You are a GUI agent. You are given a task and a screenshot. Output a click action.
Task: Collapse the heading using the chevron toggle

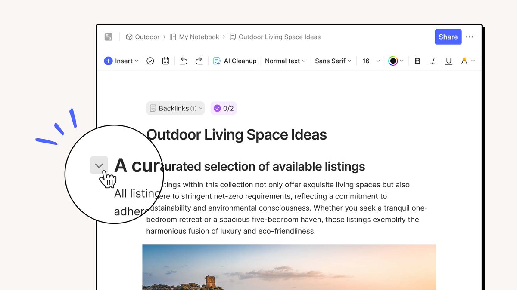pyautogui.click(x=99, y=165)
